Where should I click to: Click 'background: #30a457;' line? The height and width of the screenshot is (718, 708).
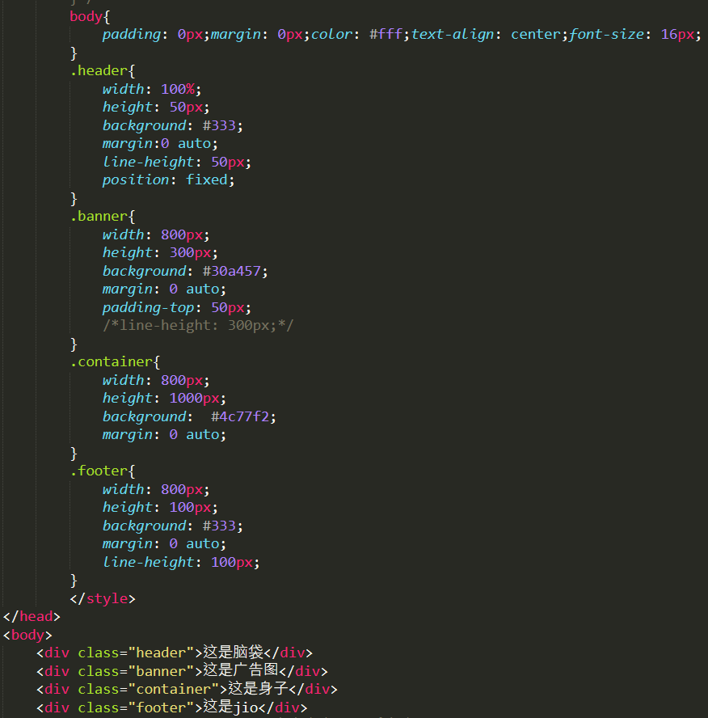[185, 271]
